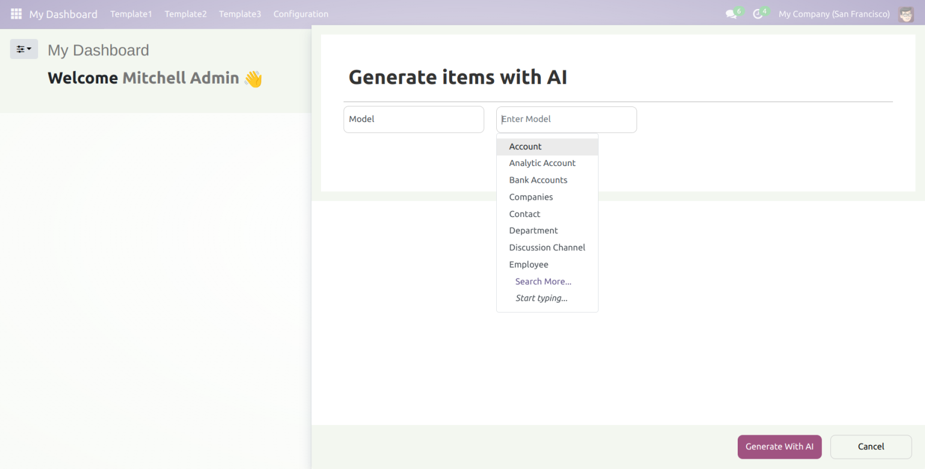Open the dashboard filter settings dropdown

point(24,49)
